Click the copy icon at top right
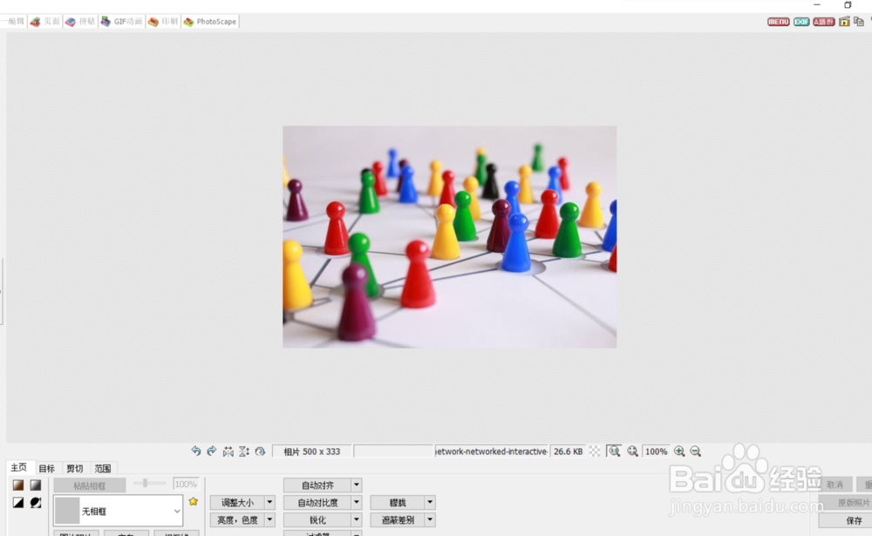This screenshot has width=872, height=536. click(859, 22)
